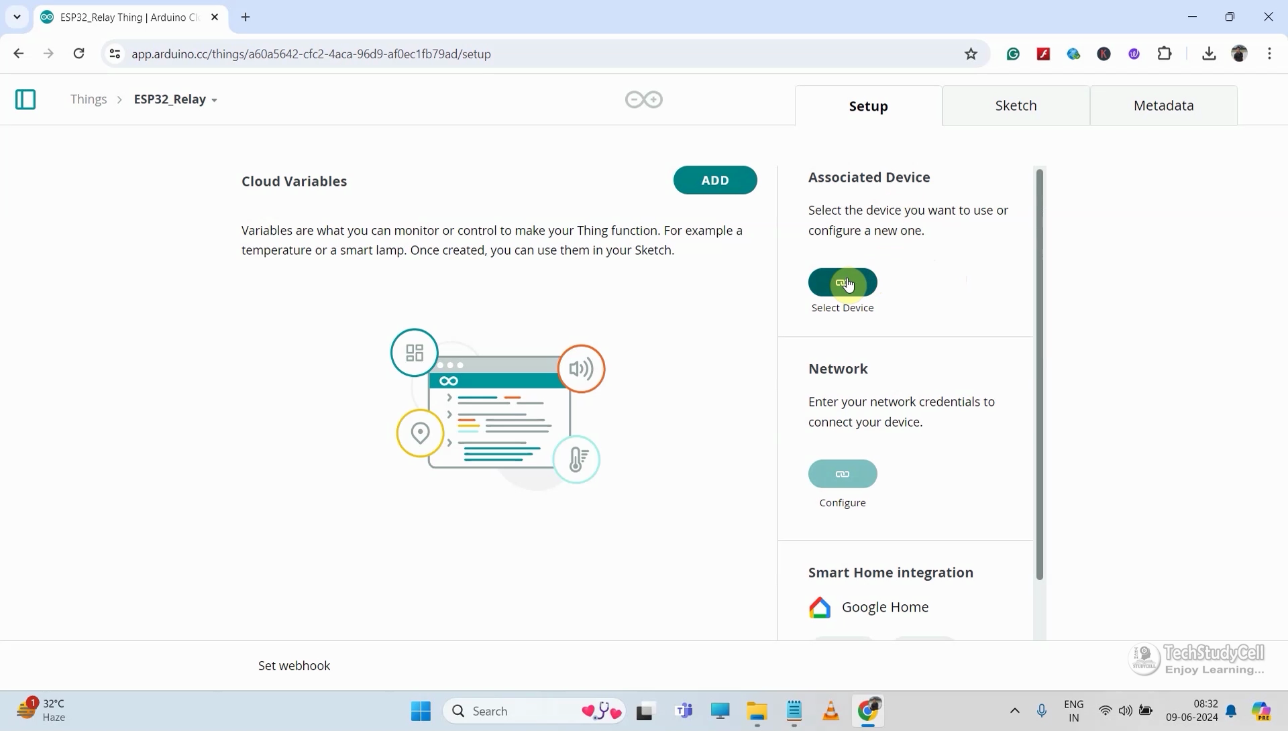Click the Things breadcrumb link
The image size is (1288, 731).
(x=89, y=99)
